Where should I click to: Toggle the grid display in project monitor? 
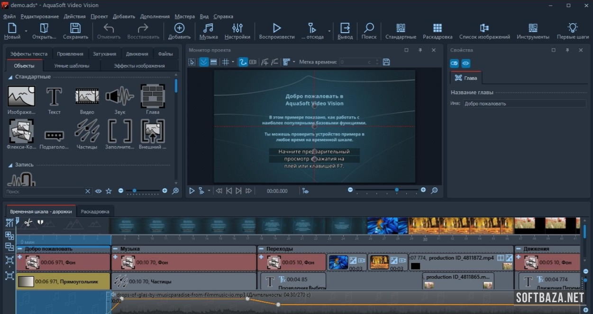(226, 62)
